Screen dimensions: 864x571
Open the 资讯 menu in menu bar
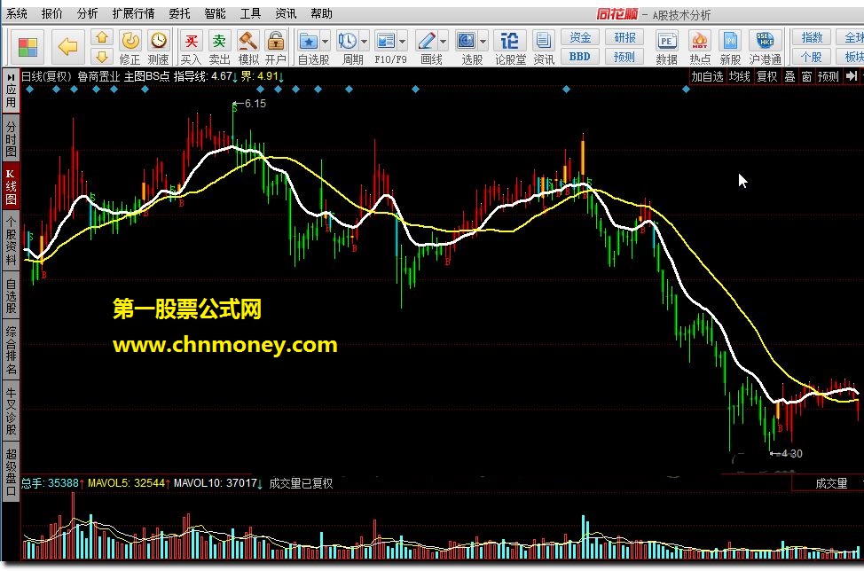point(286,14)
